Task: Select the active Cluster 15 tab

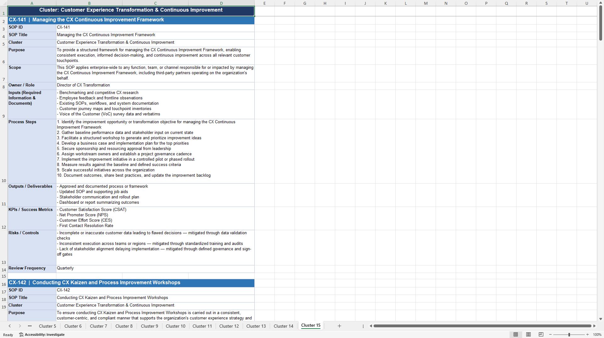Action: (x=311, y=326)
